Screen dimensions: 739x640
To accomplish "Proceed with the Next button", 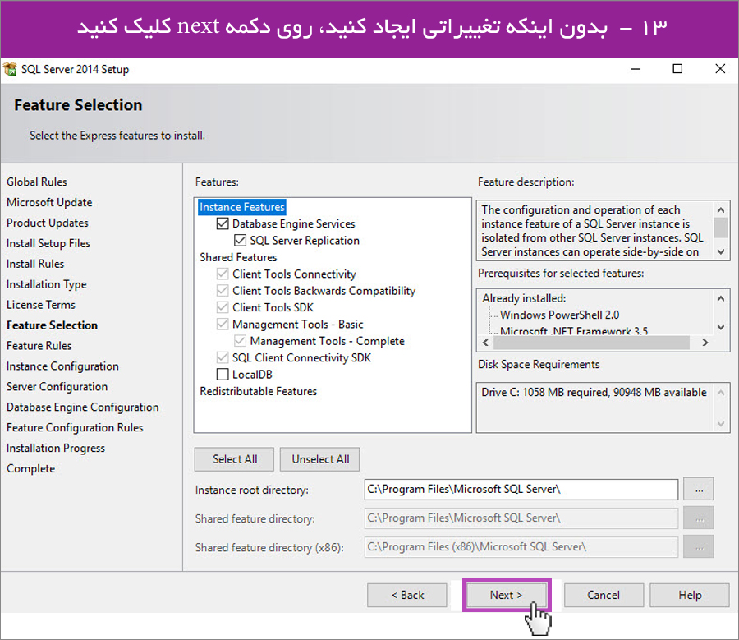I will pos(506,595).
